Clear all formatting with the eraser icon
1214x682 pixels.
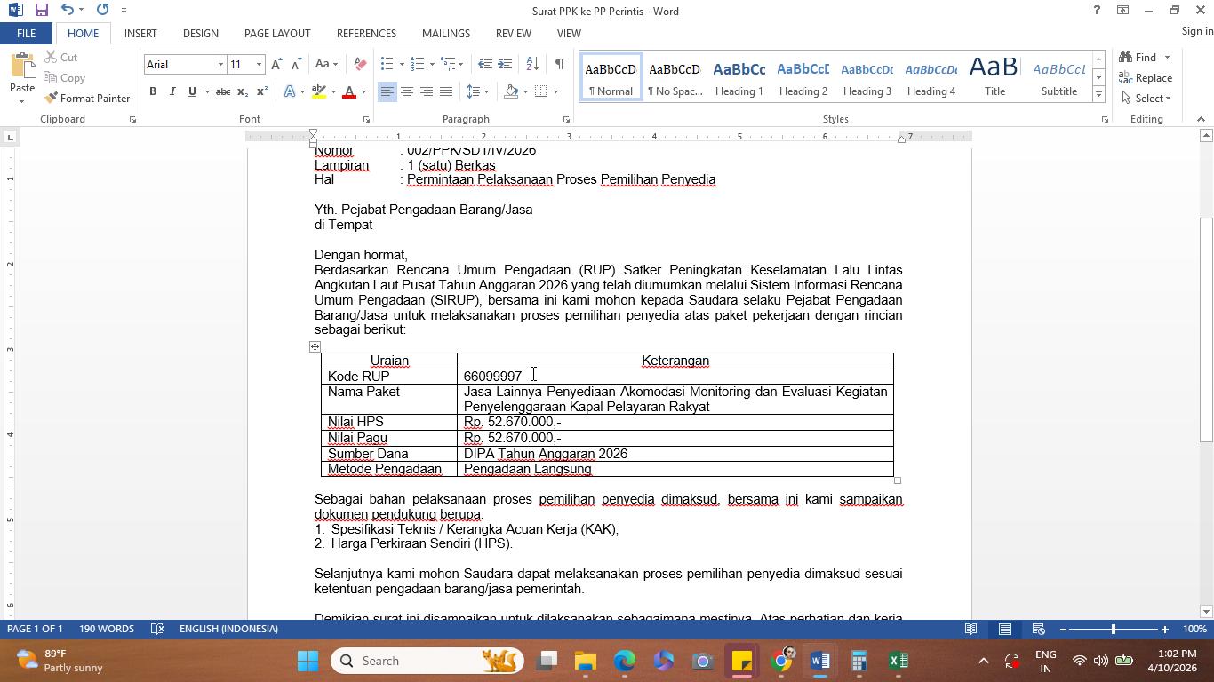(x=360, y=64)
